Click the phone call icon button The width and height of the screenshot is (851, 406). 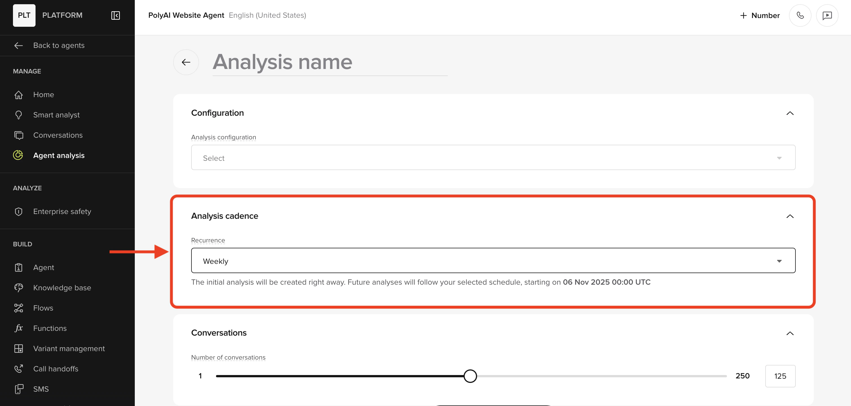click(x=800, y=15)
